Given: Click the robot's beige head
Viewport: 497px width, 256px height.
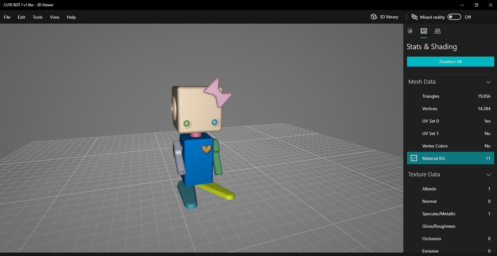Looking at the screenshot, I should (x=198, y=109).
